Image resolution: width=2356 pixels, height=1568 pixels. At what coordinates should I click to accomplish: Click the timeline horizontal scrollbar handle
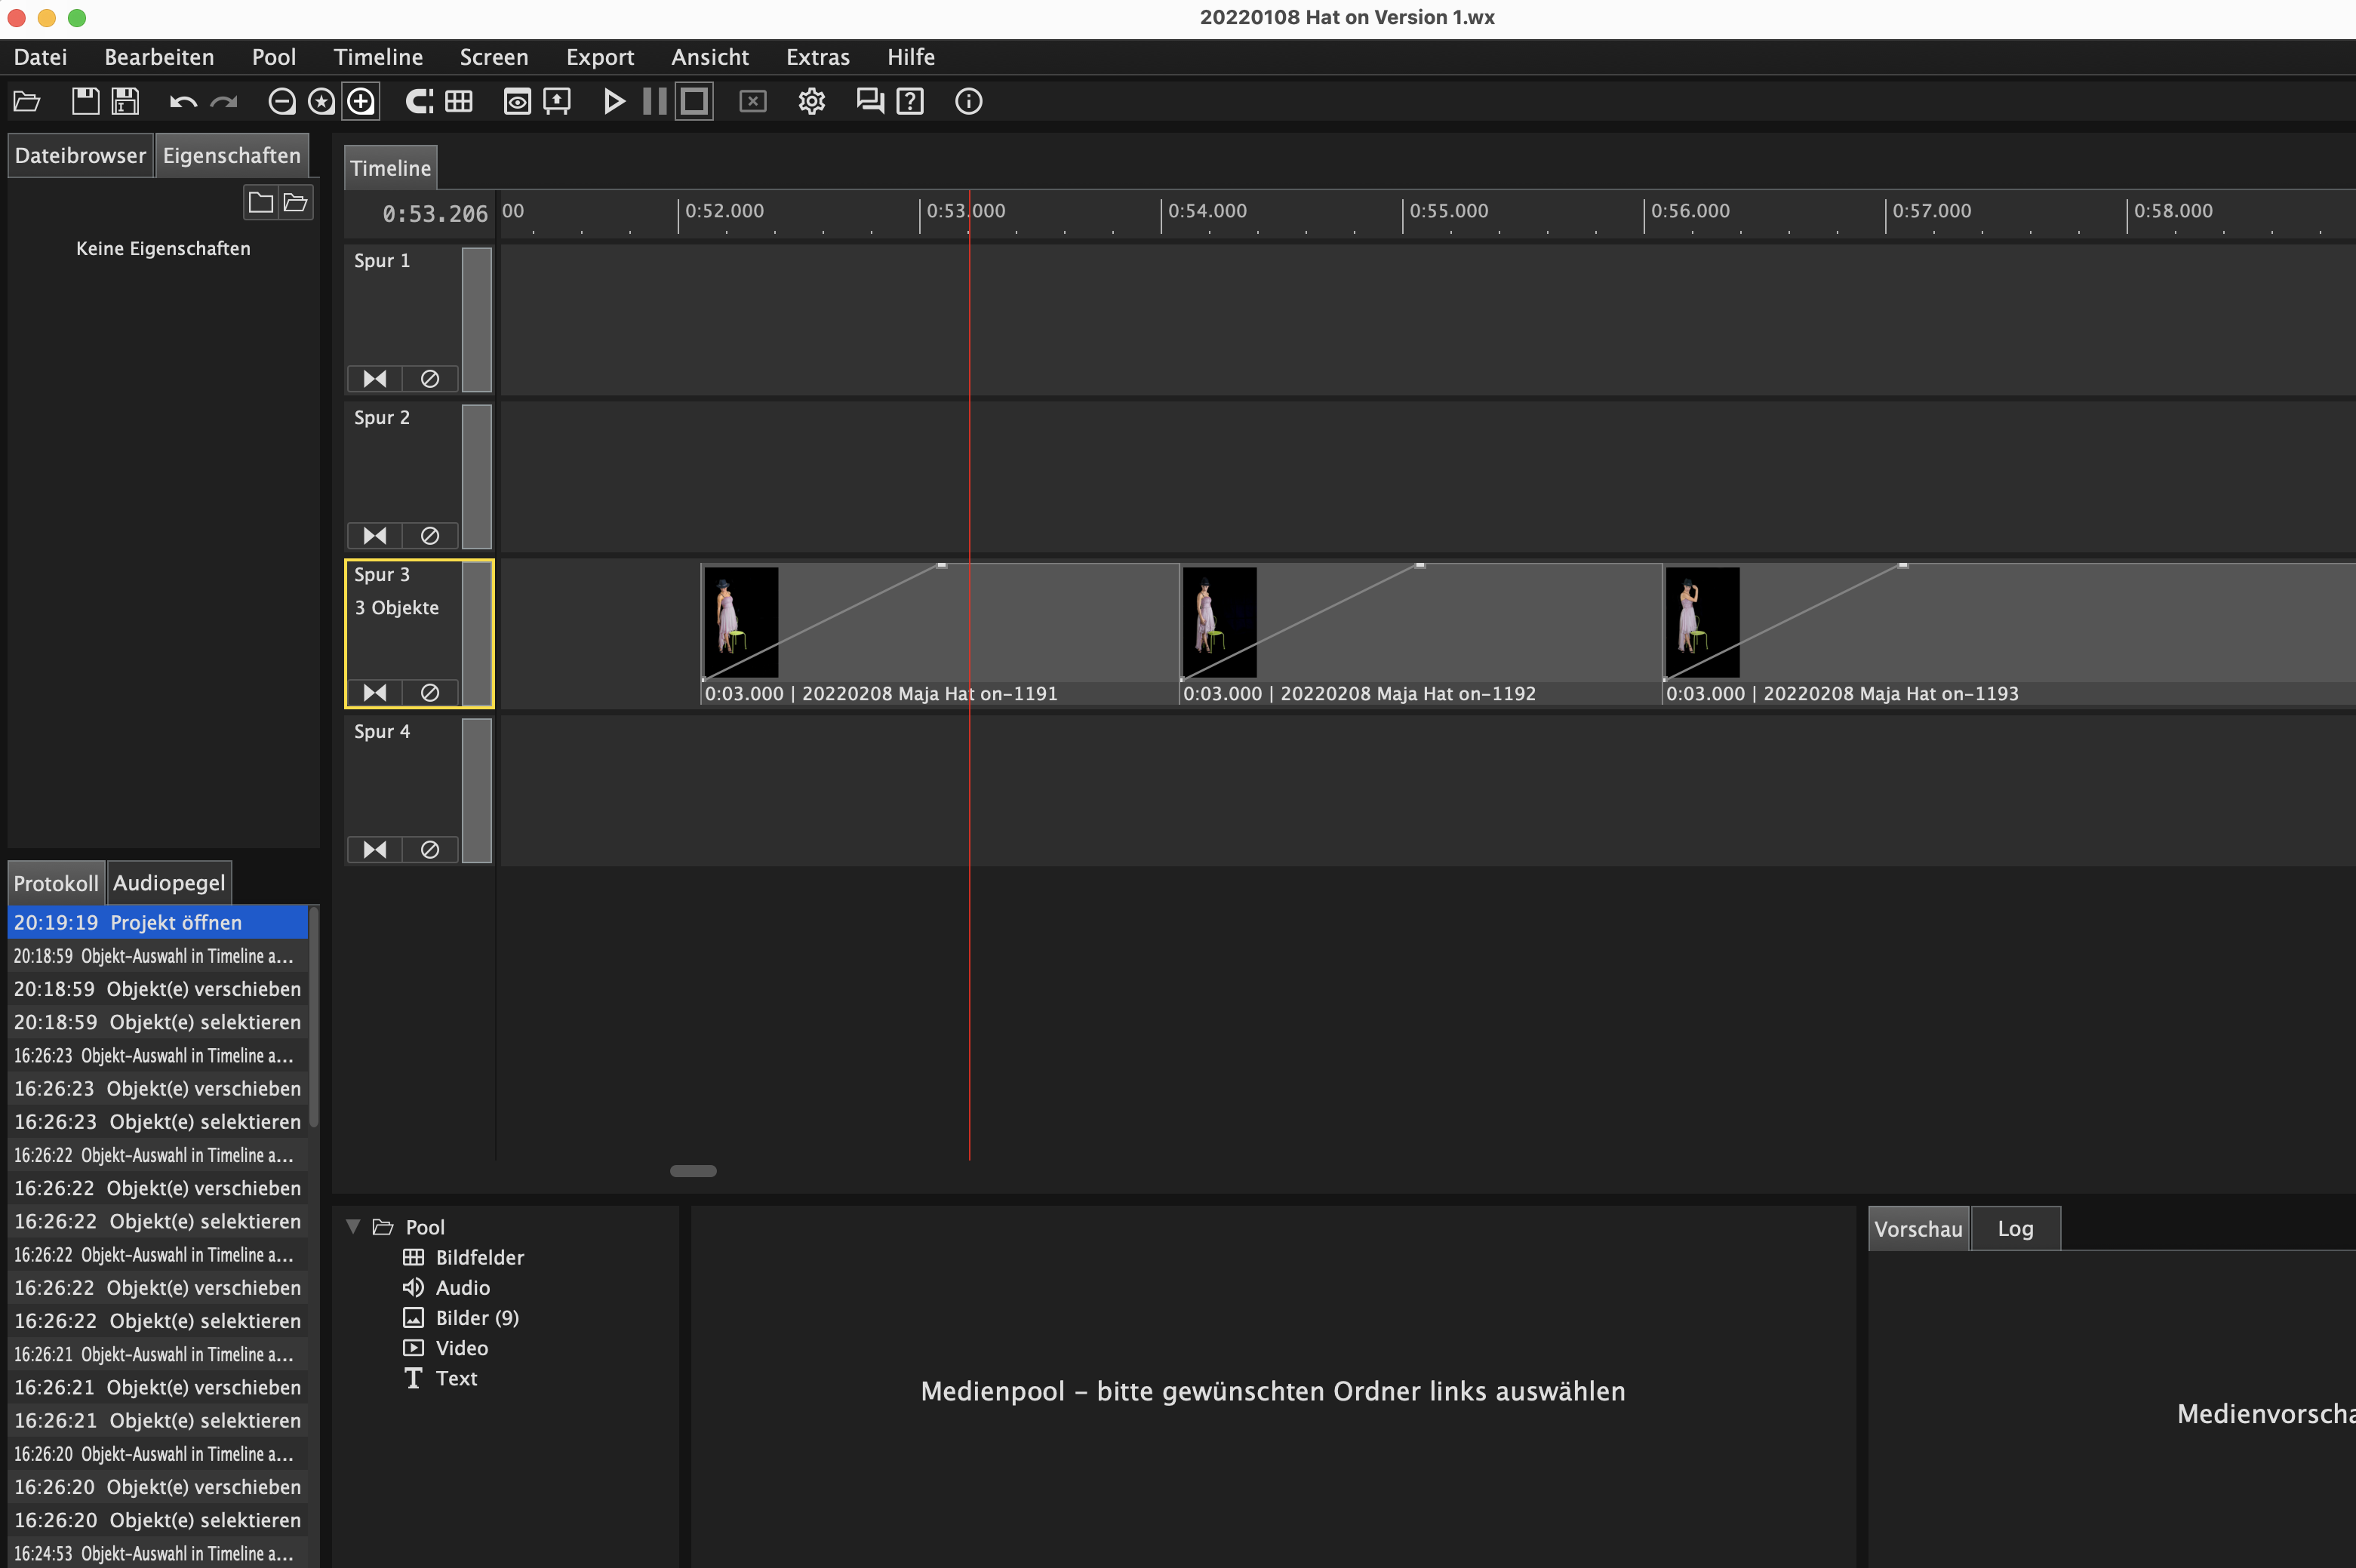693,1171
